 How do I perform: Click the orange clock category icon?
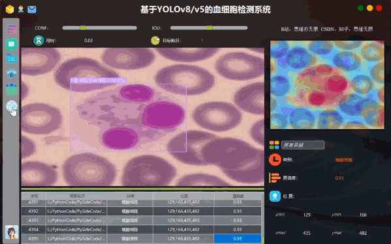pos(275,159)
